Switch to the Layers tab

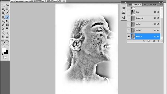[129, 5]
